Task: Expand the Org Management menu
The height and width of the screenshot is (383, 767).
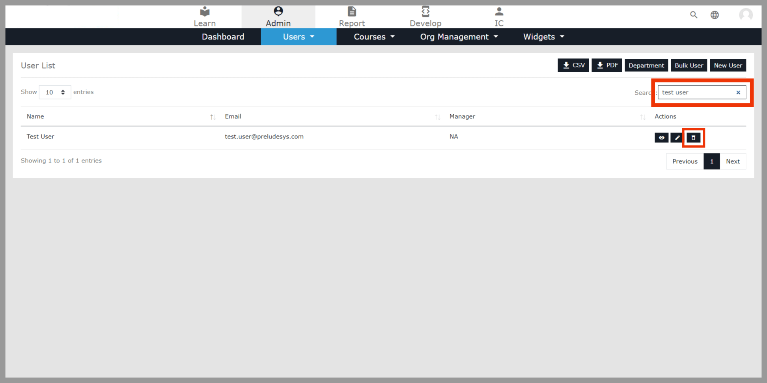Action: click(459, 37)
